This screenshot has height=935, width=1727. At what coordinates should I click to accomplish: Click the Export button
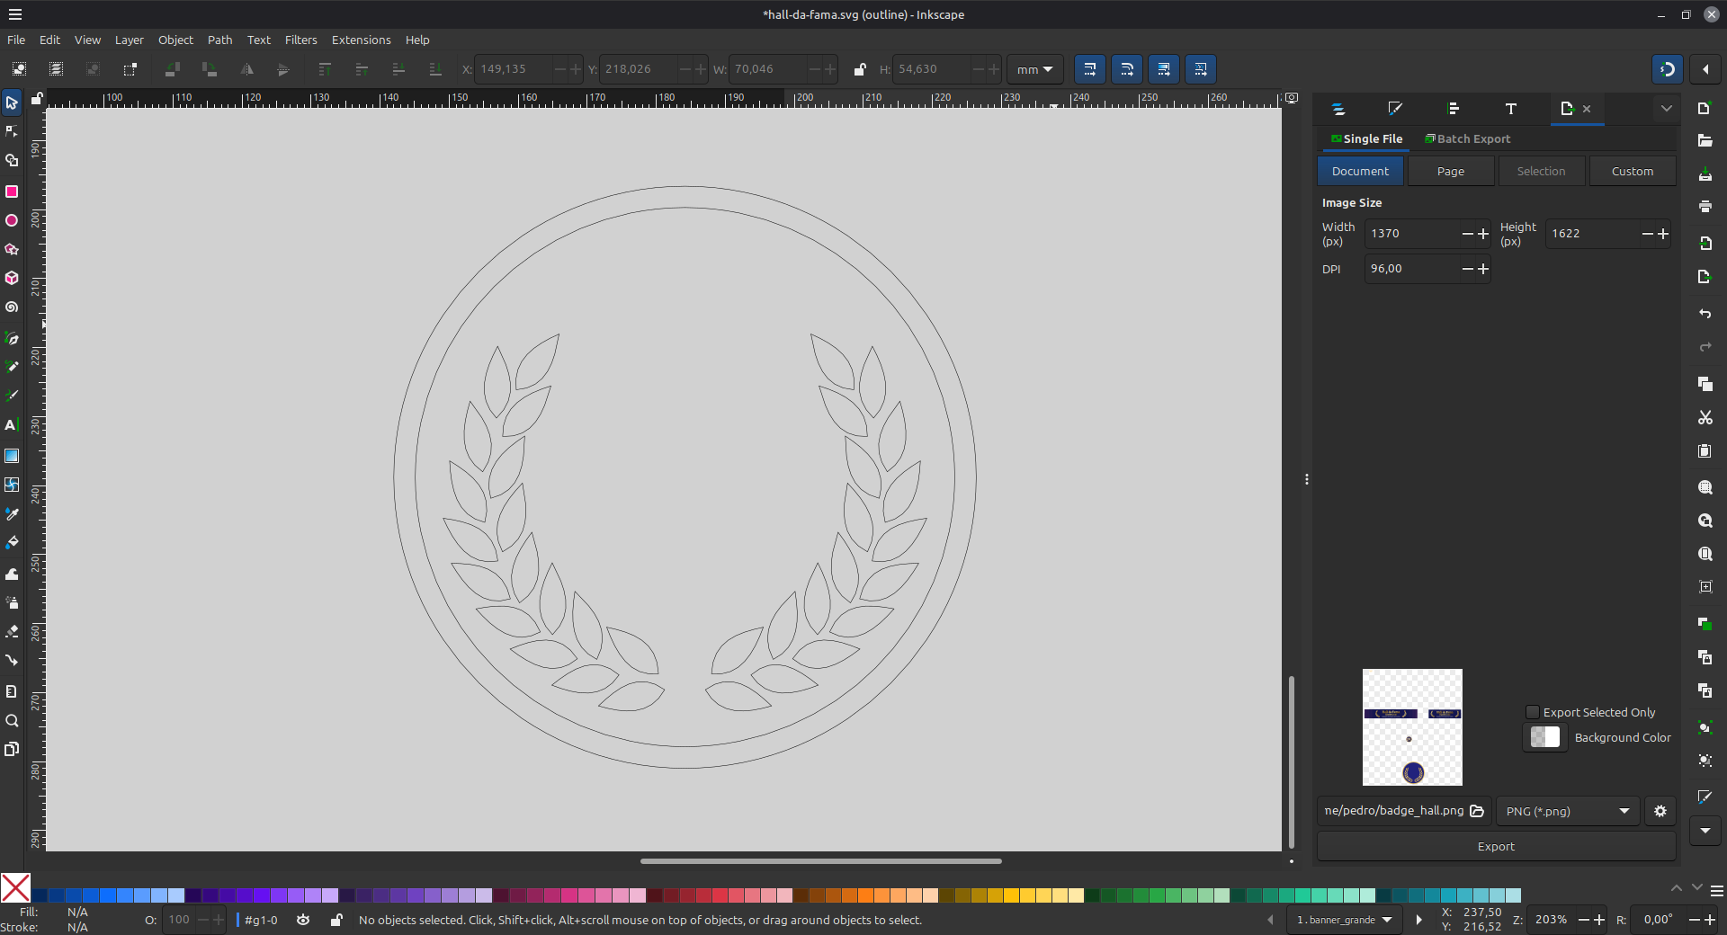(x=1495, y=846)
